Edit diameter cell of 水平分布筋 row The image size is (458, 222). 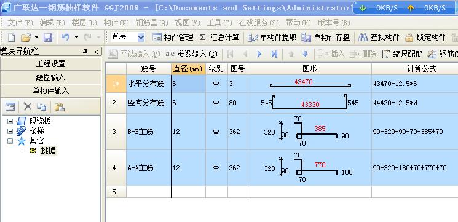[x=188, y=84]
